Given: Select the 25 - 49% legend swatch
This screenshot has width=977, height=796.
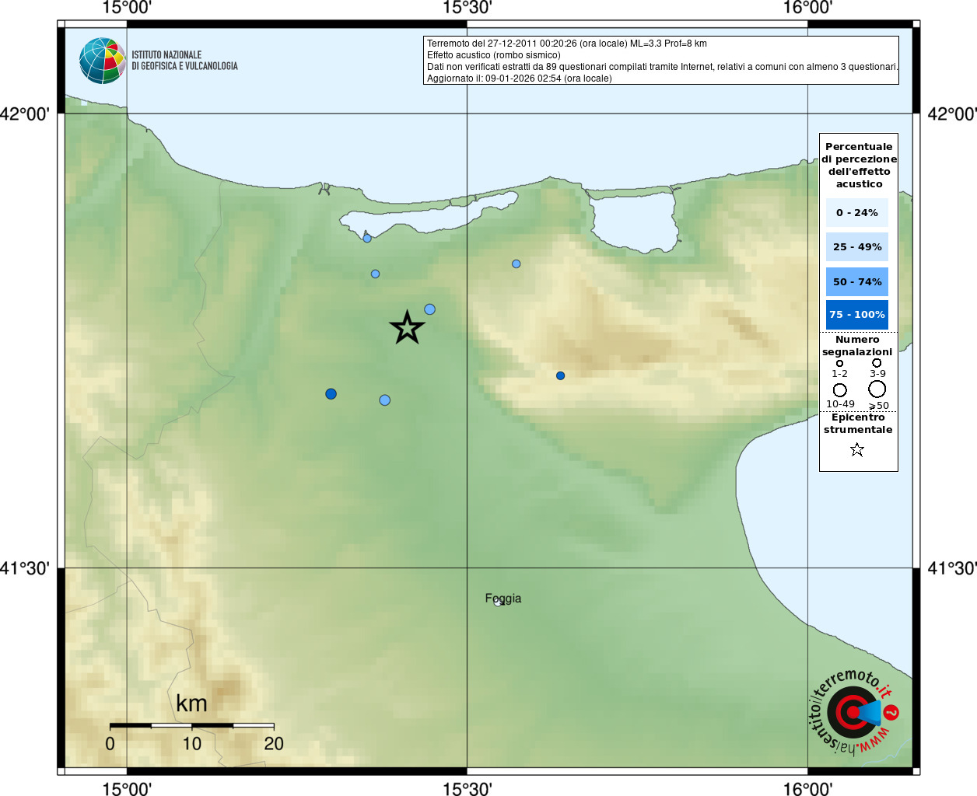Looking at the screenshot, I should coord(857,246).
